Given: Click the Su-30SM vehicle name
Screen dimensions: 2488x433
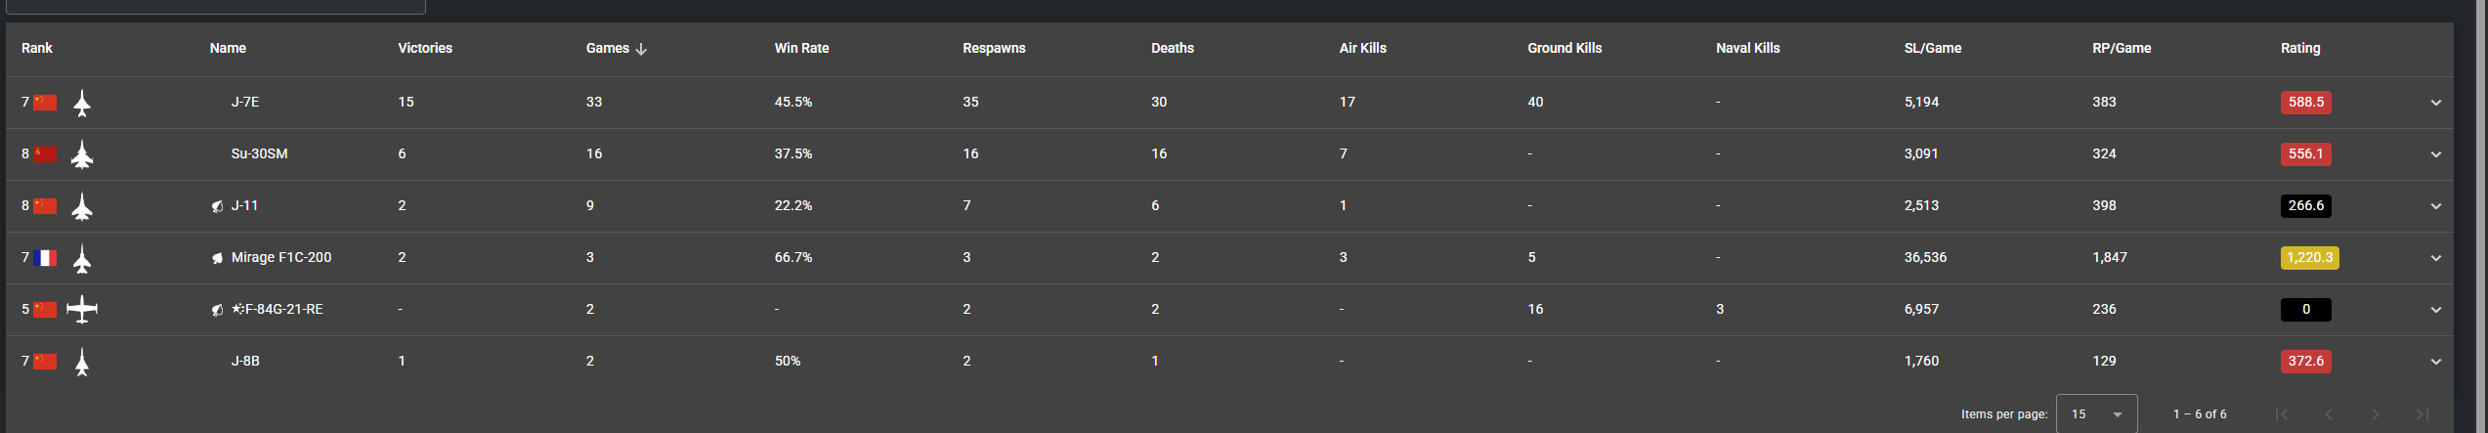Looking at the screenshot, I should 259,153.
